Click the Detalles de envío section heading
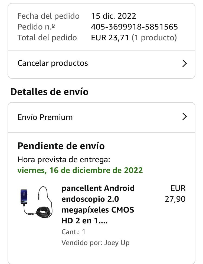The height and width of the screenshot is (264, 203). point(50,92)
